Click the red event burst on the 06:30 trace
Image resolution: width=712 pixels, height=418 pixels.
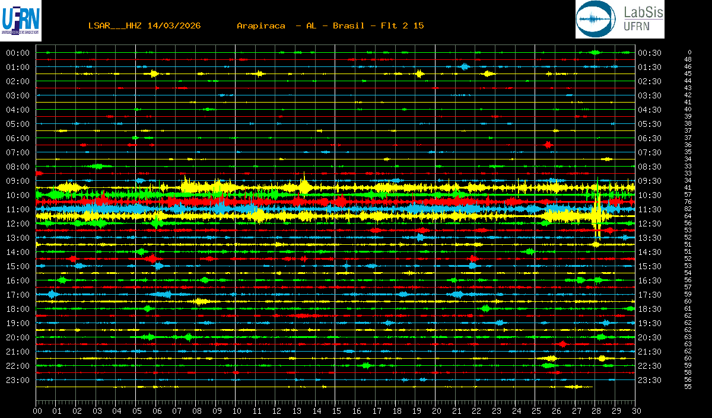click(548, 145)
